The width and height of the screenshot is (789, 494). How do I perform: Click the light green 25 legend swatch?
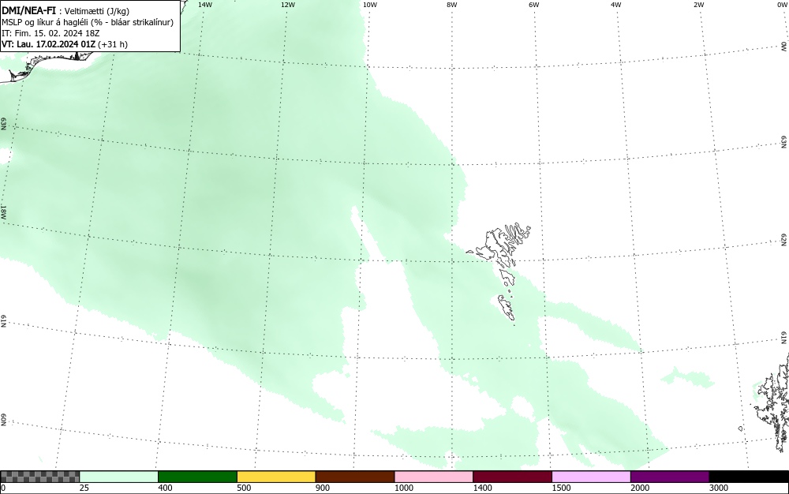[x=119, y=477]
